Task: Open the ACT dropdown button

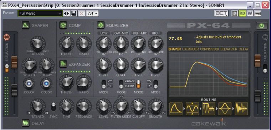Action: (221, 13)
